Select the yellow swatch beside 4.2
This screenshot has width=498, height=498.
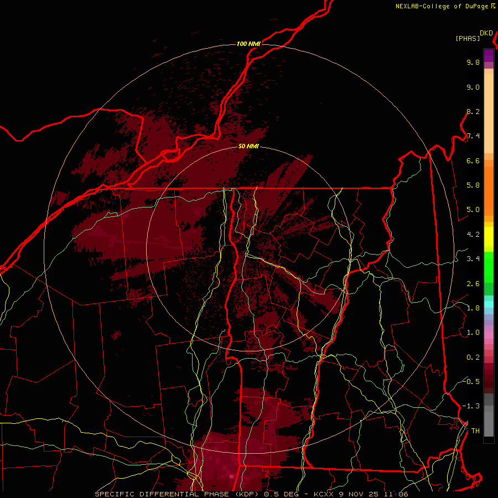[489, 237]
